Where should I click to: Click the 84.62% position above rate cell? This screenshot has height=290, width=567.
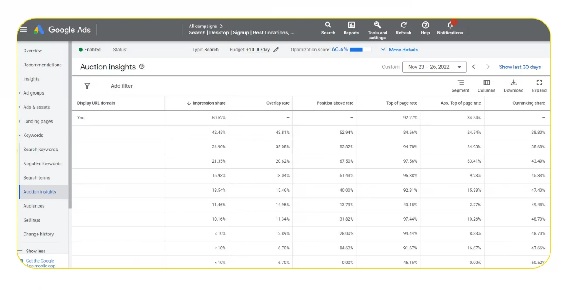click(346, 248)
